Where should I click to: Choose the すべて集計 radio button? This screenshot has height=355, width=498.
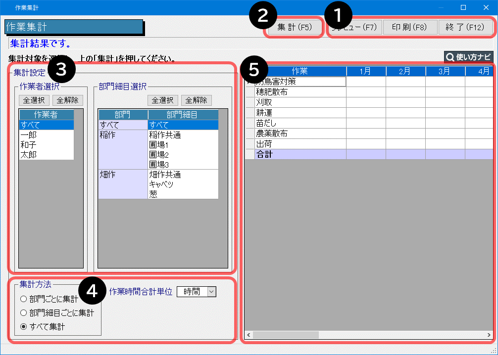coord(23,327)
